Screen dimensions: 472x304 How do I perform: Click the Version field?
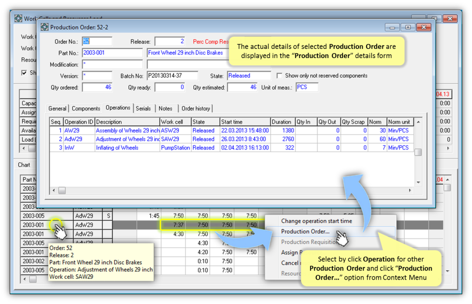click(x=97, y=75)
